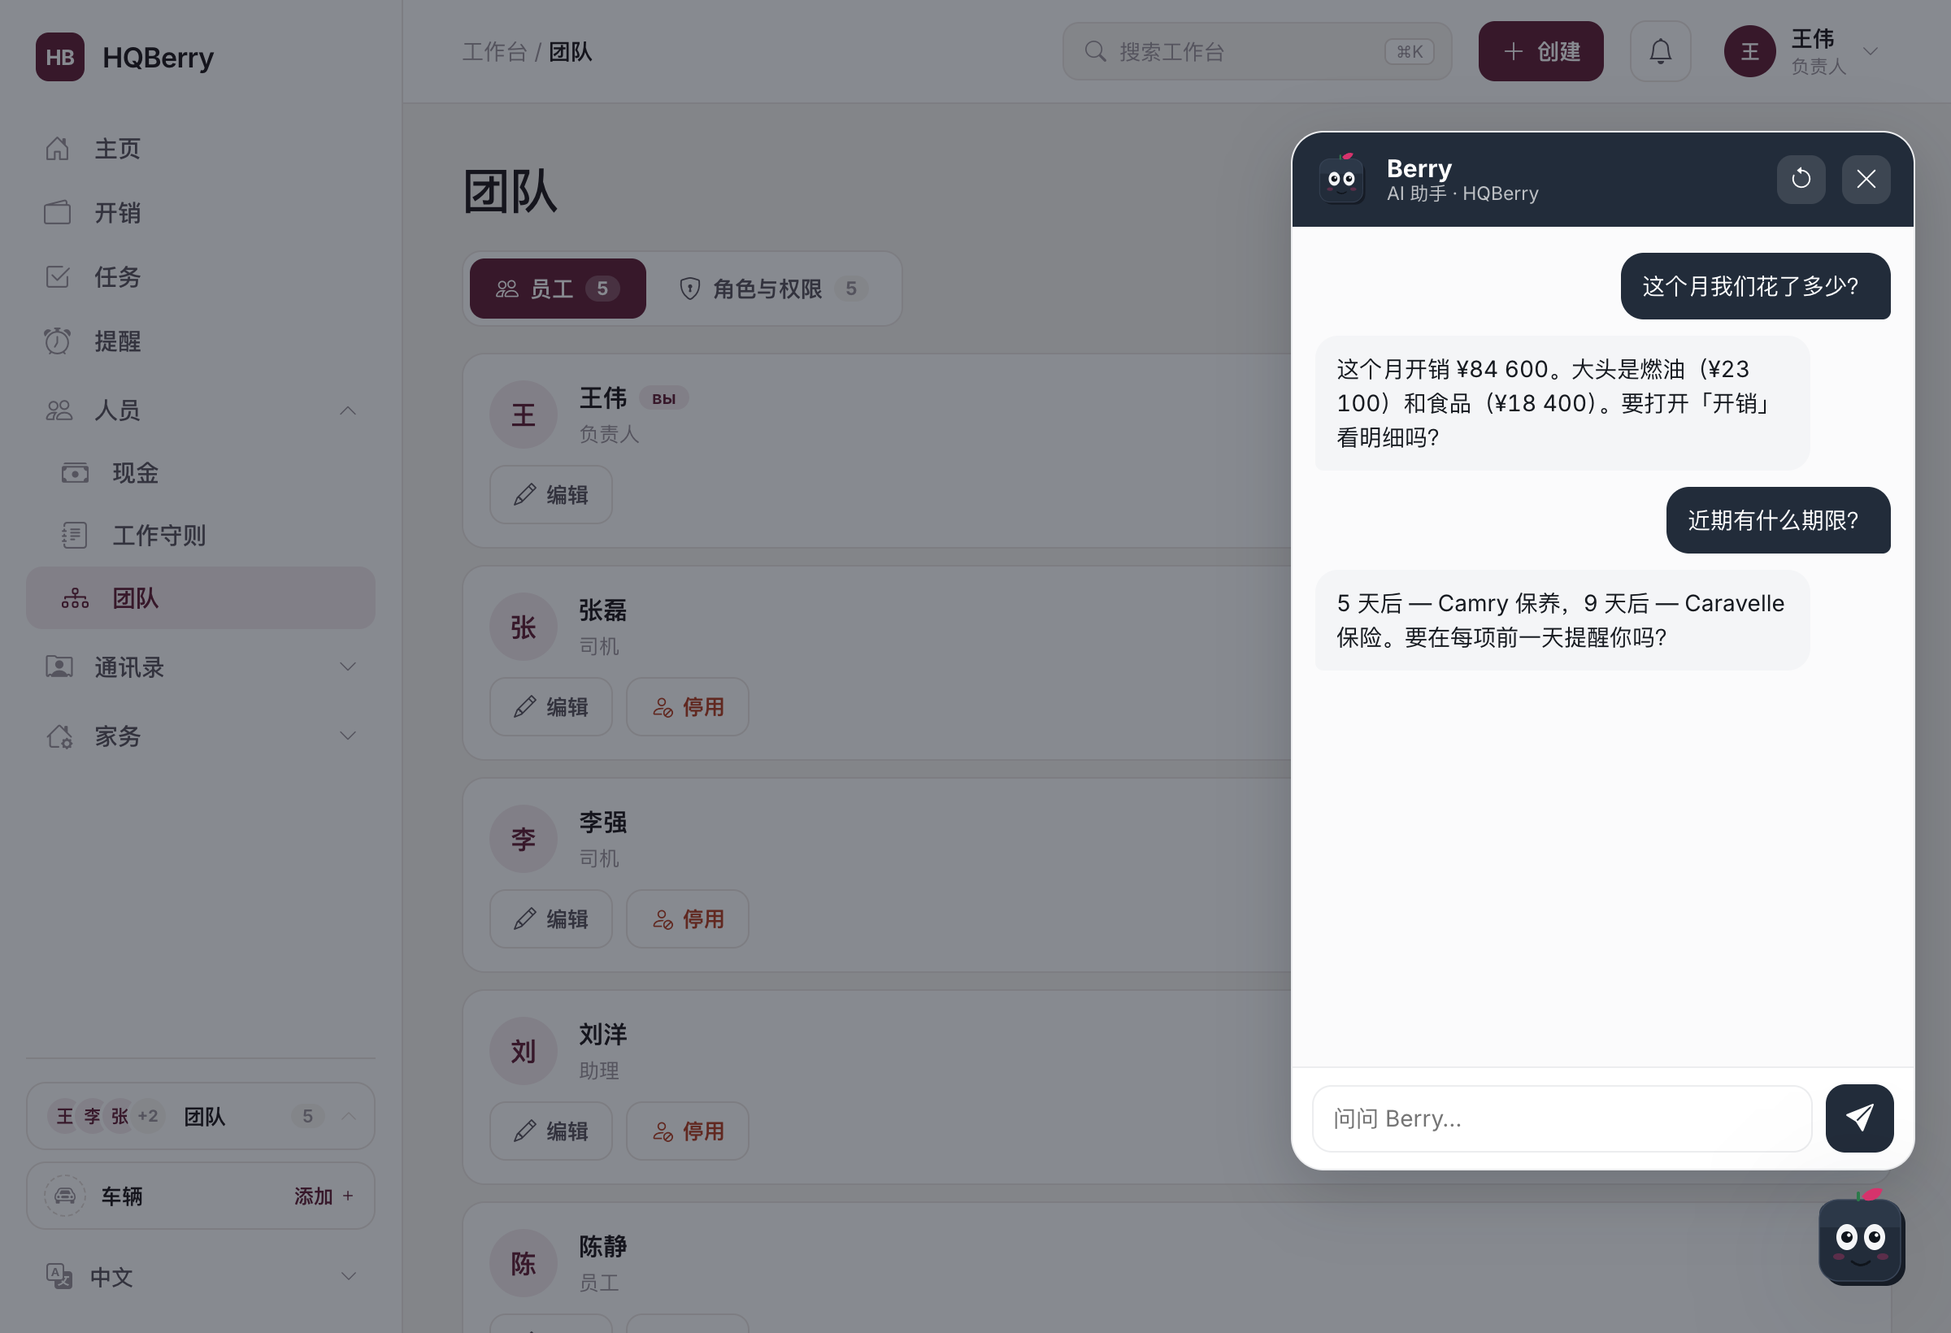Open the 中文 language dropdown

[200, 1277]
